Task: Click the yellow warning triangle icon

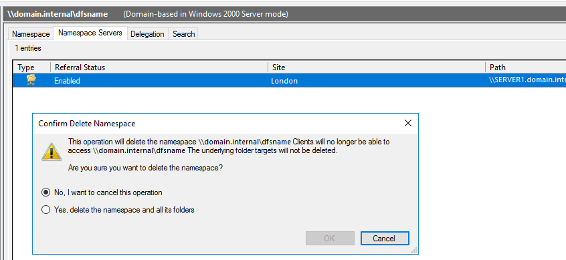Action: point(52,151)
